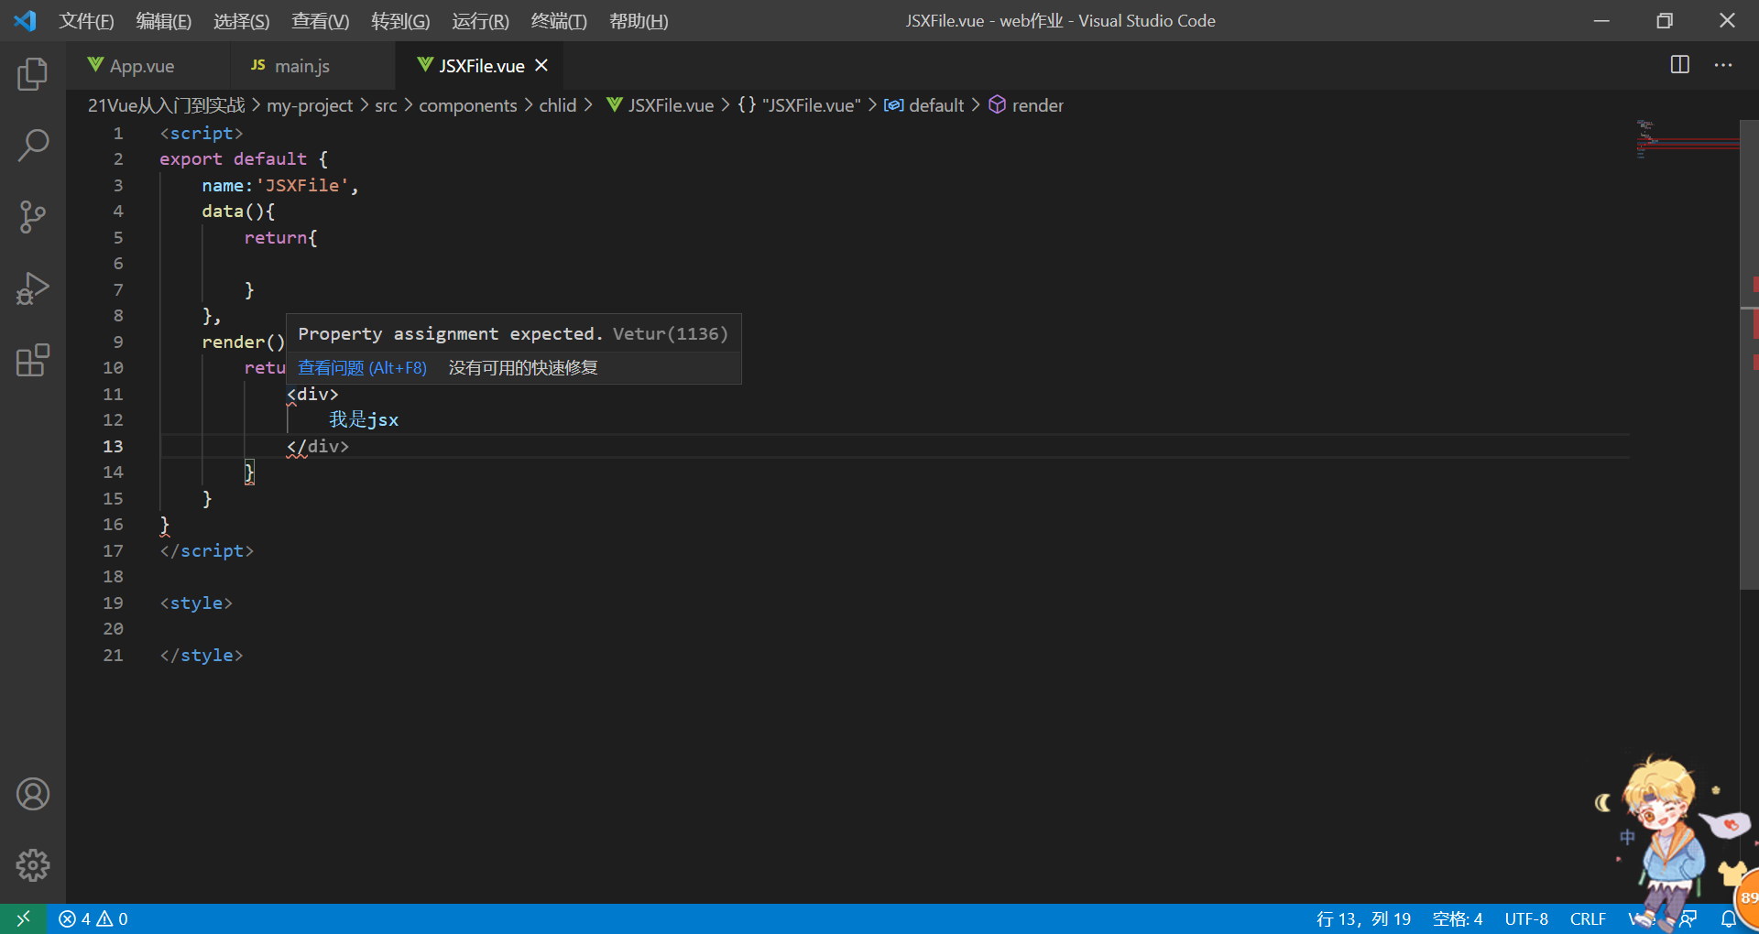Open the Accounts menu icon
The image size is (1759, 934).
click(x=33, y=794)
